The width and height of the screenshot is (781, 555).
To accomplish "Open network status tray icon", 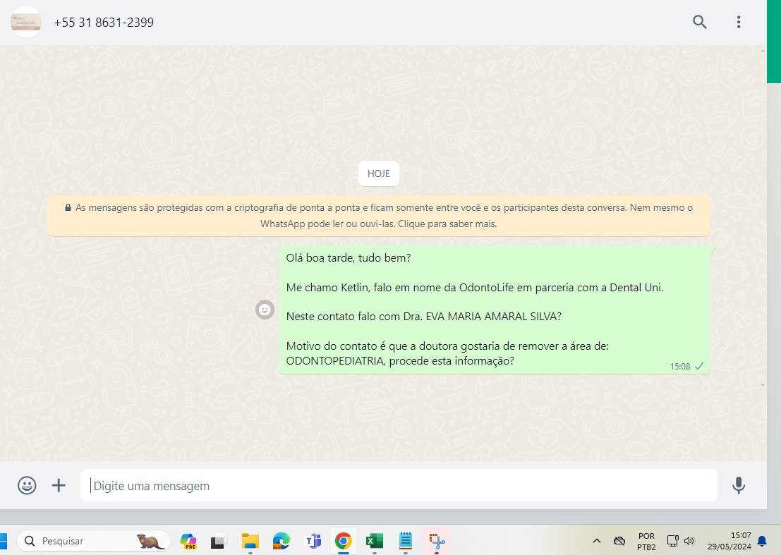I will coord(672,541).
